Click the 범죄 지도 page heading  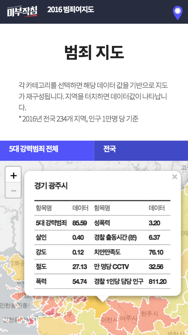94,53
